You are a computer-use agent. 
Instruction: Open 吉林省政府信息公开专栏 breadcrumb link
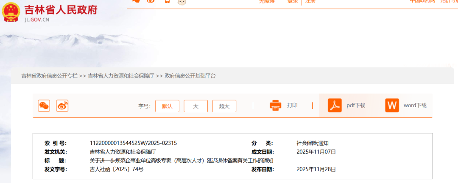[x=49, y=76]
